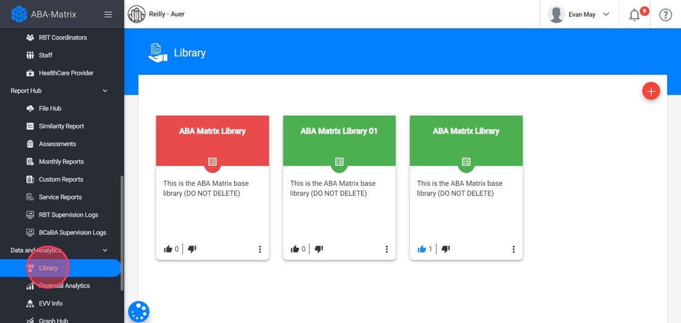681x323 pixels.
Task: Open the ABA Matrix Library 01 card
Action: [x=339, y=188]
